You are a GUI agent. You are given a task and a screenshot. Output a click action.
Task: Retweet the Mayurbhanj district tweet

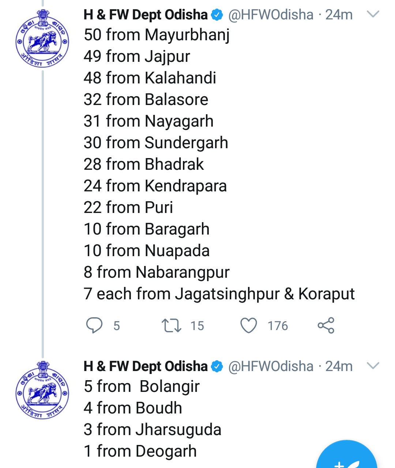171,325
